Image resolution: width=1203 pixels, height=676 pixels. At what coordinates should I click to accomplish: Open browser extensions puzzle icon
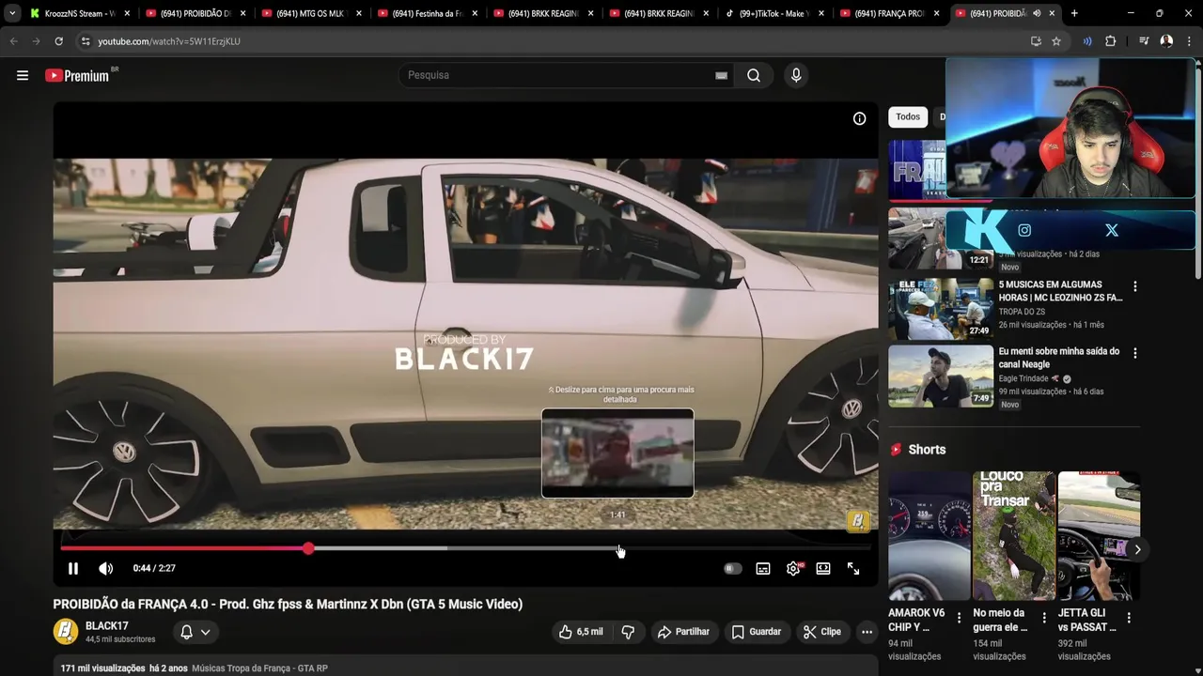coord(1110,41)
